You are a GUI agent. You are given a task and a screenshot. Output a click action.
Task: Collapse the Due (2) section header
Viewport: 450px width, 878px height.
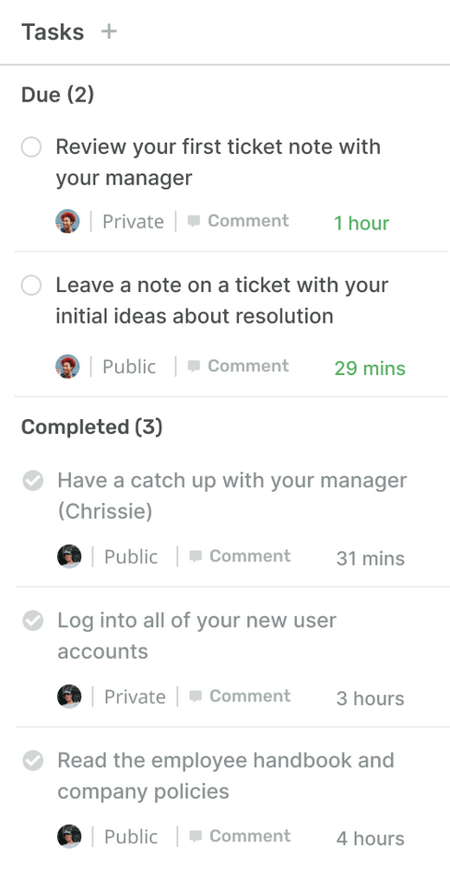(x=58, y=95)
